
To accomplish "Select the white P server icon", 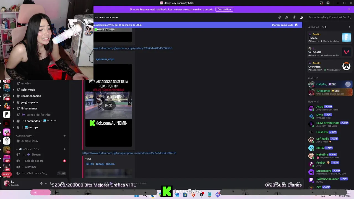I will pyautogui.click(x=7, y=114).
